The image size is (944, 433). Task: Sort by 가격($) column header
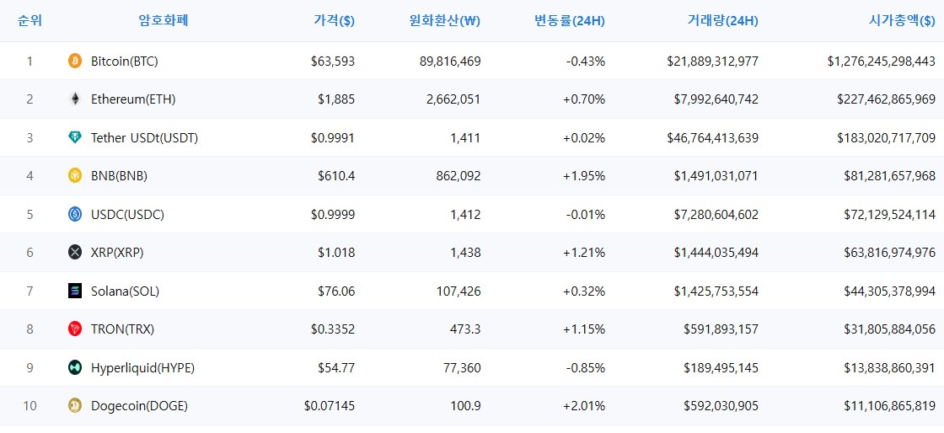point(334,20)
